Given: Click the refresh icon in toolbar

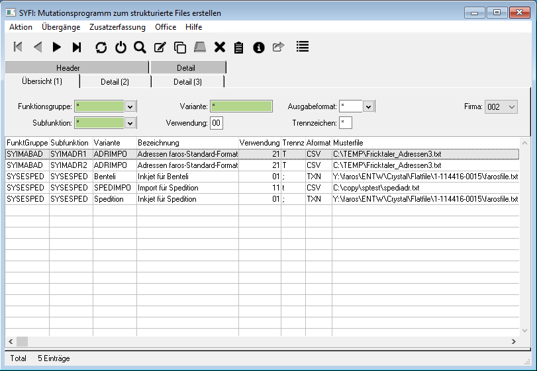Looking at the screenshot, I should click(x=101, y=47).
